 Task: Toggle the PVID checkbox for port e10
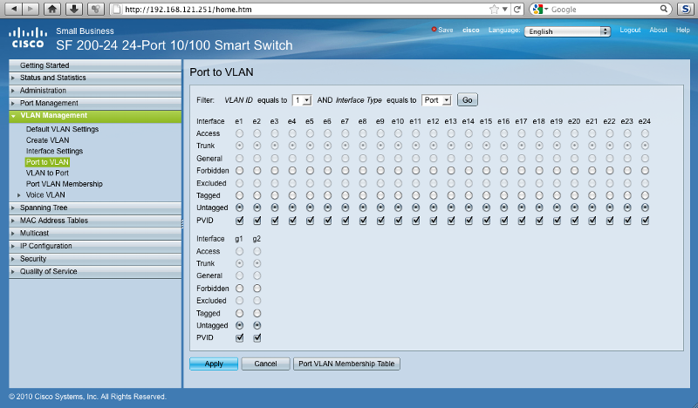398,221
